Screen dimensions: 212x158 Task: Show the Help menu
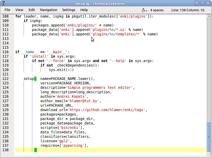[x=84, y=10]
